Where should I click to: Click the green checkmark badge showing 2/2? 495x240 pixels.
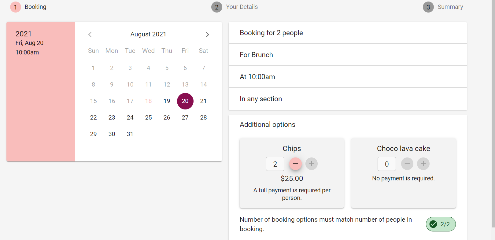pyautogui.click(x=441, y=224)
